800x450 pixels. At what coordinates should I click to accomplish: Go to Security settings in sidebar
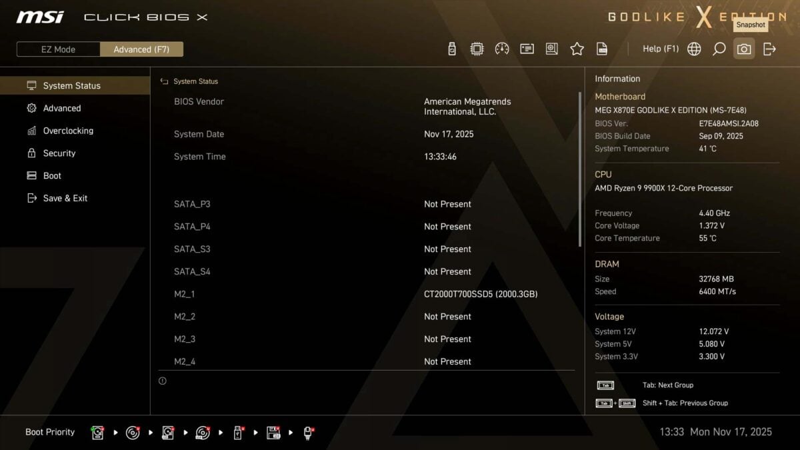59,153
